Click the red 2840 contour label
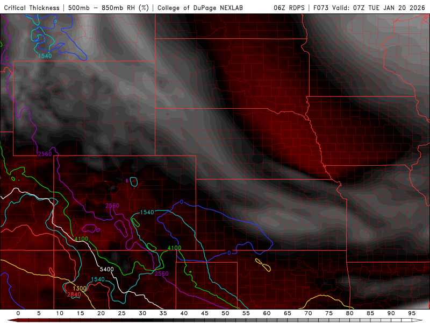 [x=74, y=294]
